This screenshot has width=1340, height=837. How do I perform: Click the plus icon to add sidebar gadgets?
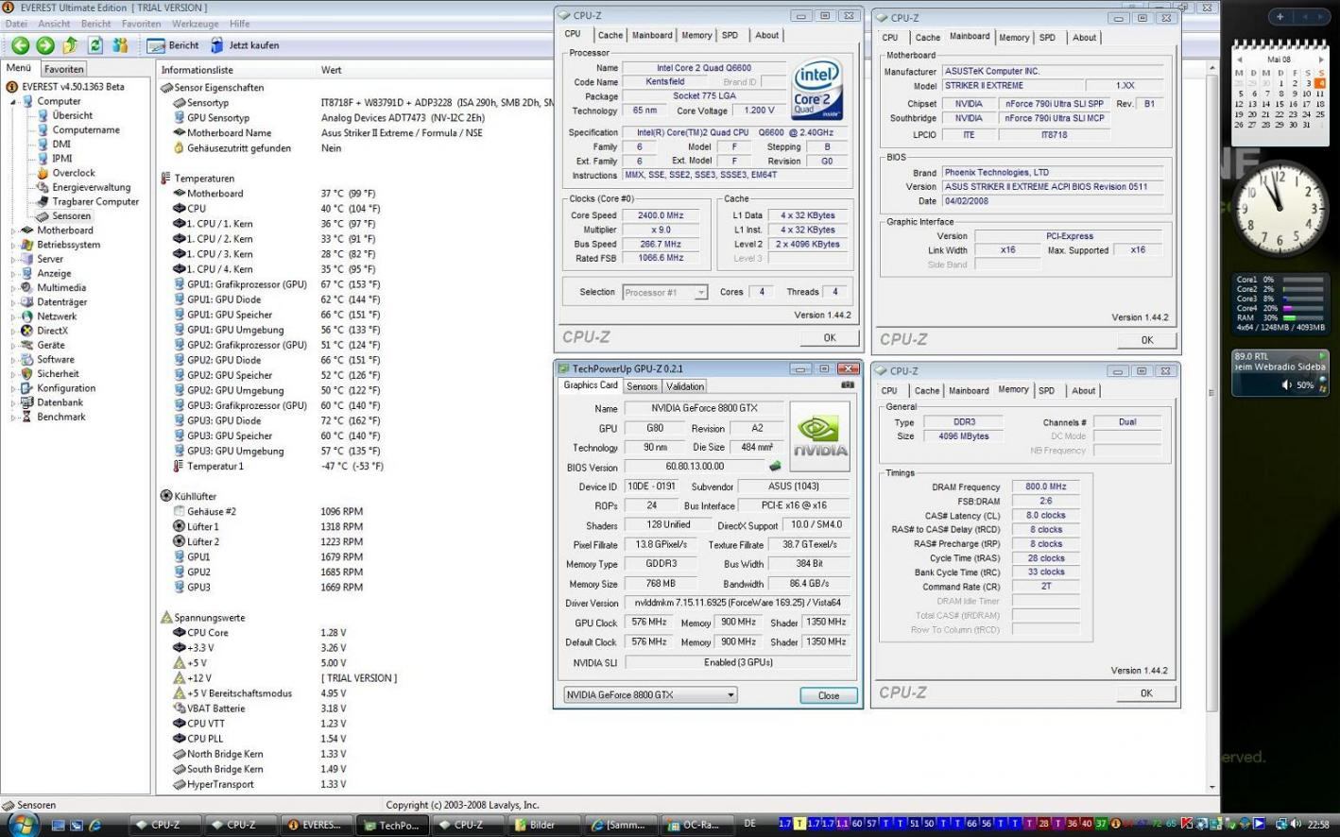pyautogui.click(x=1280, y=17)
